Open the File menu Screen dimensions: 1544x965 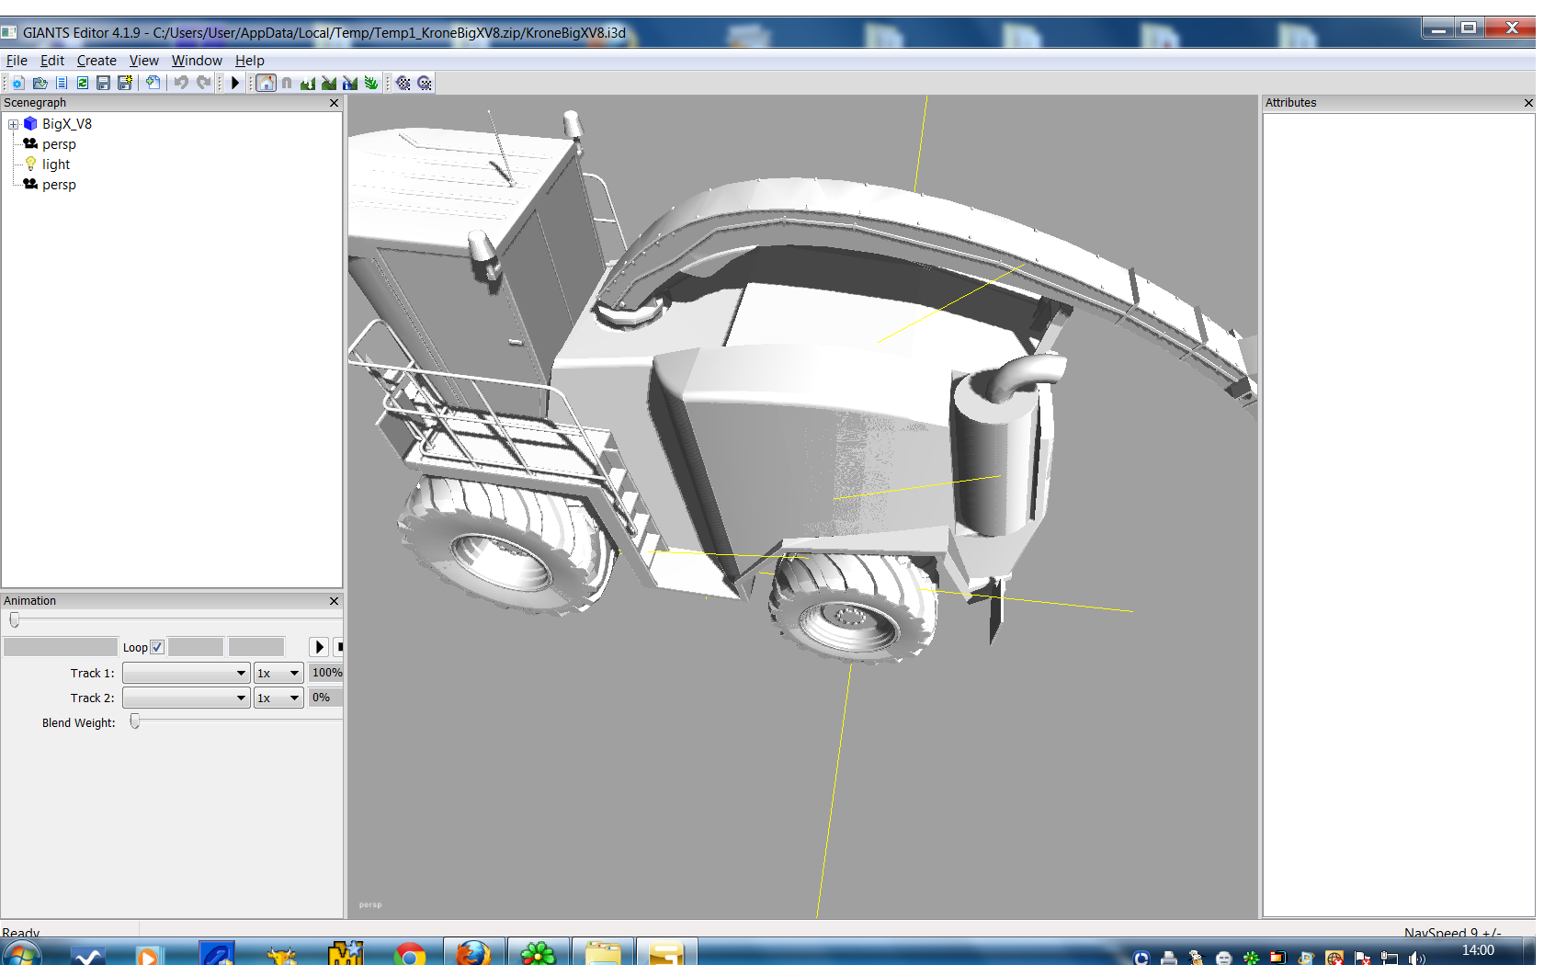click(17, 61)
